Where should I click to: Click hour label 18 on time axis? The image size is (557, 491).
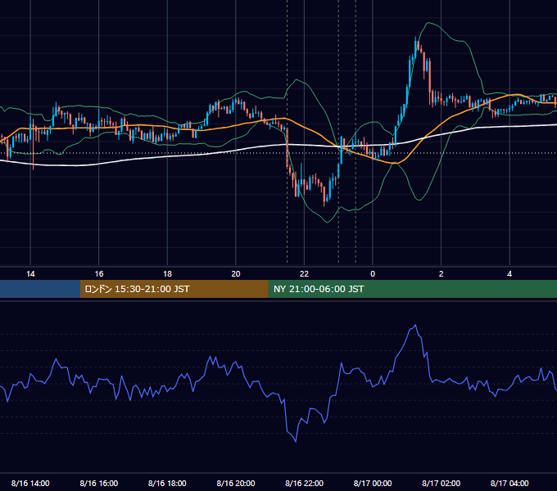(x=167, y=274)
